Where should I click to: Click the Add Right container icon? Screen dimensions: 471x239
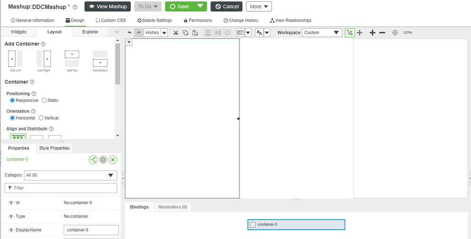coord(43,59)
